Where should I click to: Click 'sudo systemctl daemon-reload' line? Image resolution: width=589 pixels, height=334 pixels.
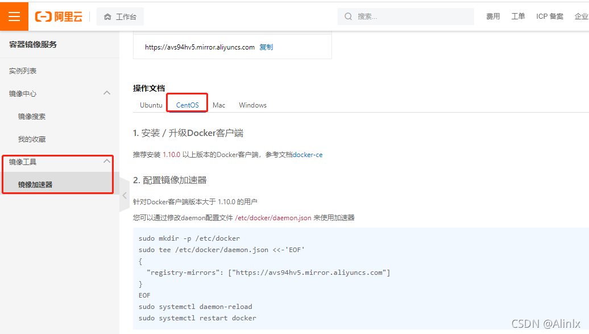(196, 307)
